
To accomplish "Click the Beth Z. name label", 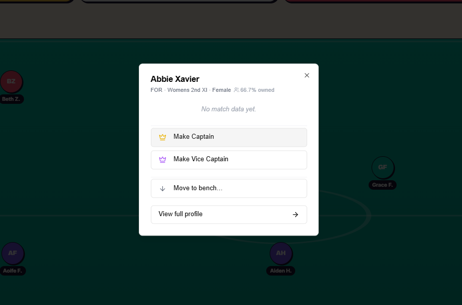I will tap(11, 99).
